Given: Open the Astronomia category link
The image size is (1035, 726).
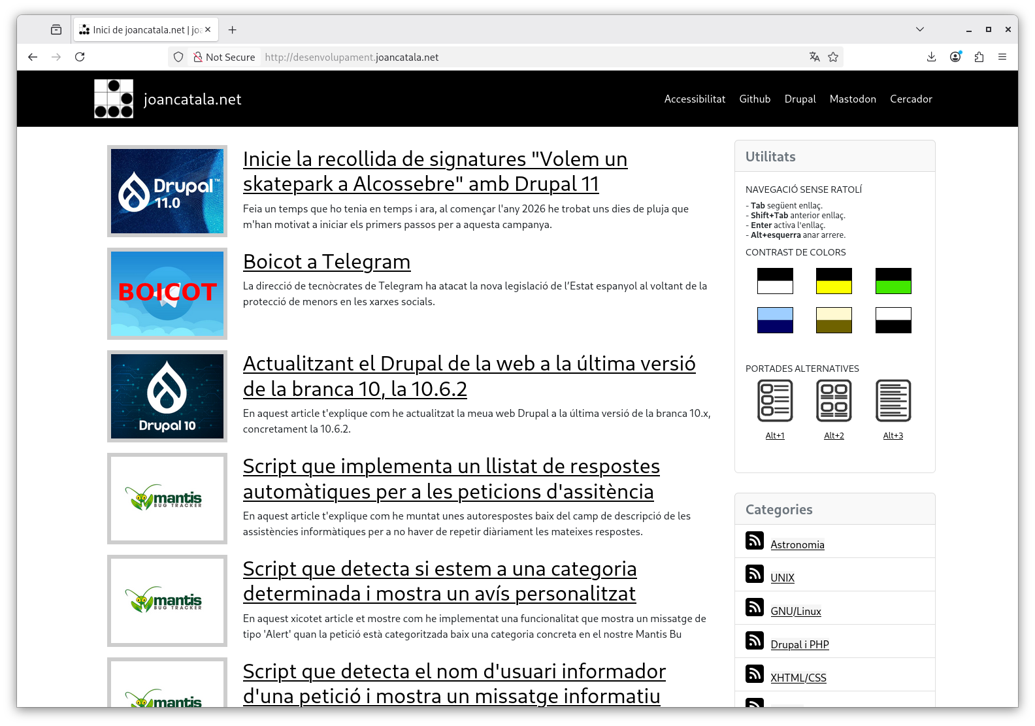Looking at the screenshot, I should [797, 545].
